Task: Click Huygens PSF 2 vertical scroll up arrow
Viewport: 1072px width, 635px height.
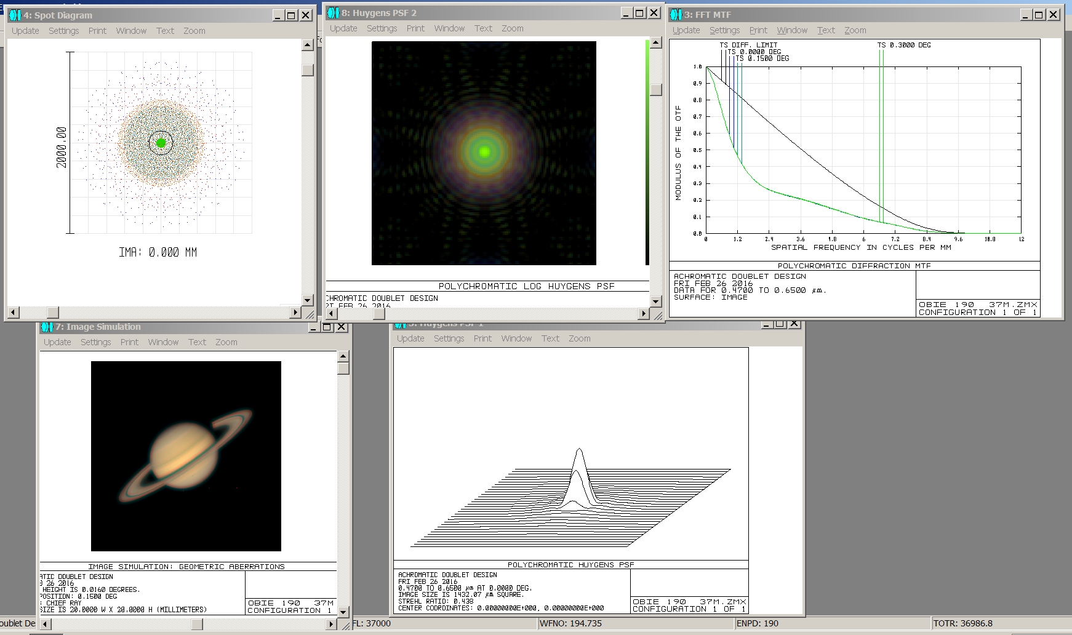Action: click(x=656, y=42)
